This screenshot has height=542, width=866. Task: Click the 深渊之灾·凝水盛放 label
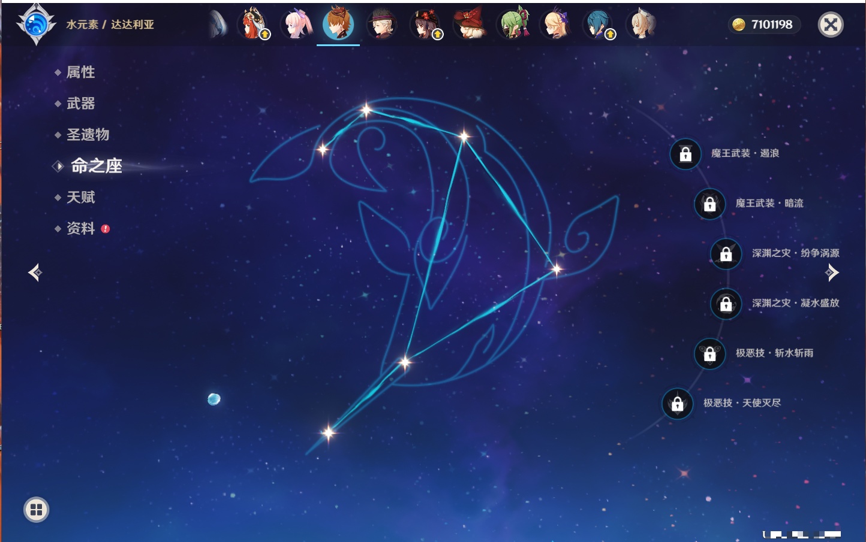click(x=796, y=303)
